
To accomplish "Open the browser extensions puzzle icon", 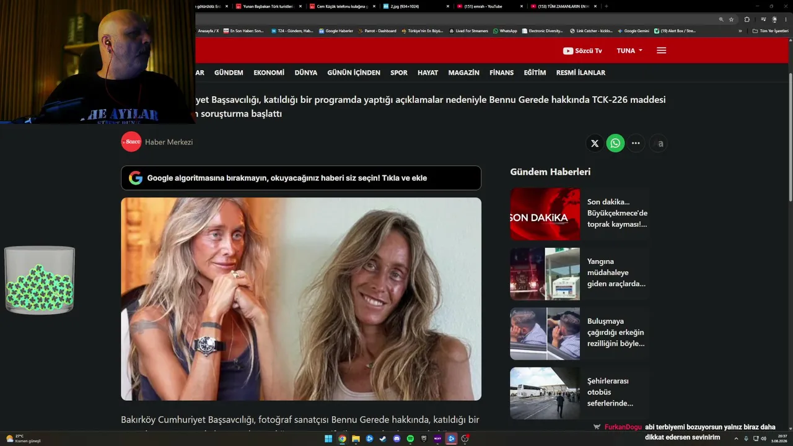I will tap(747, 19).
